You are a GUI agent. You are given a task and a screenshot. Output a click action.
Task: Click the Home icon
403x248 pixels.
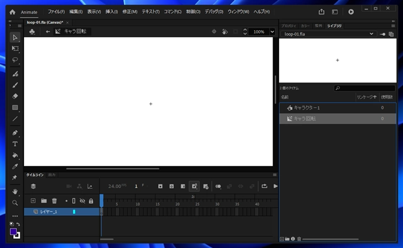tap(13, 12)
